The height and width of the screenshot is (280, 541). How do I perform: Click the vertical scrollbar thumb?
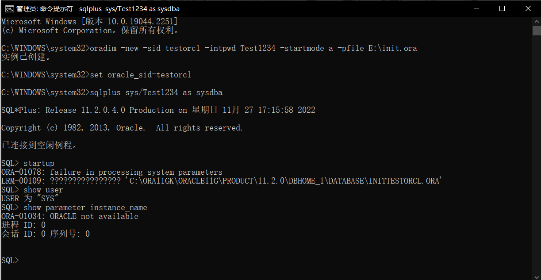[x=537, y=30]
